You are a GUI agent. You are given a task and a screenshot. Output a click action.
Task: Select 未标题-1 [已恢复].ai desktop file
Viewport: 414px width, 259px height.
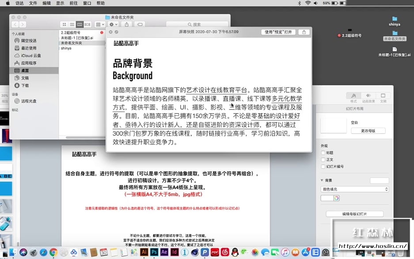click(395, 52)
